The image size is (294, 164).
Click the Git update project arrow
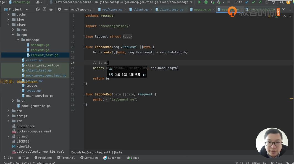click(x=247, y=2)
